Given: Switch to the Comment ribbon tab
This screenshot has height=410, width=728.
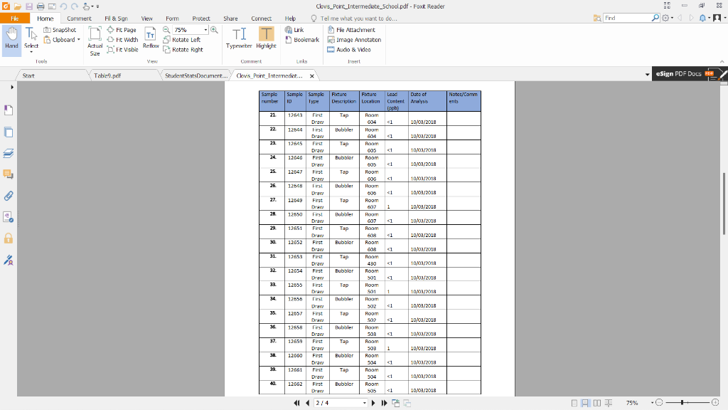Looking at the screenshot, I should coord(79,18).
